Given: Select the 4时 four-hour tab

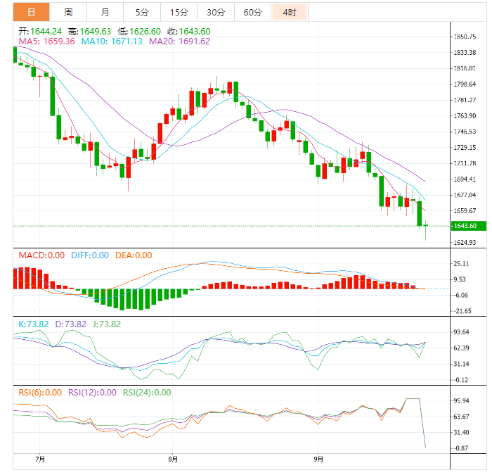Looking at the screenshot, I should point(290,13).
